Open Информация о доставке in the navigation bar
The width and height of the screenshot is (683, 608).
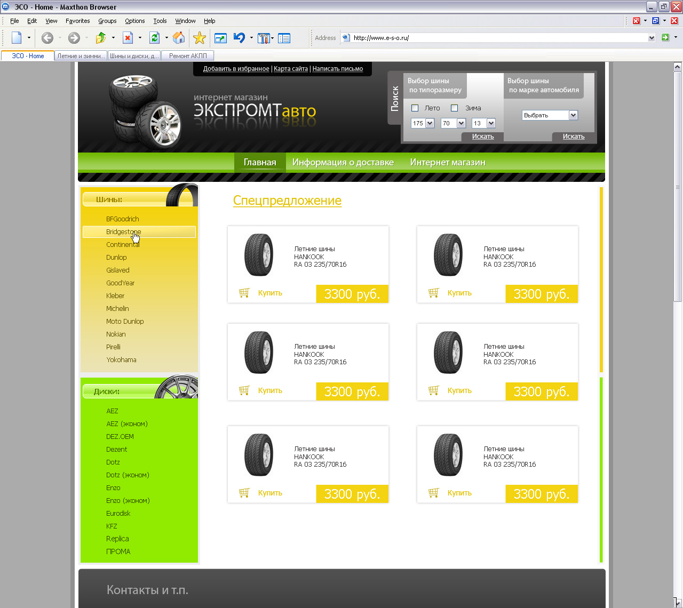[343, 162]
